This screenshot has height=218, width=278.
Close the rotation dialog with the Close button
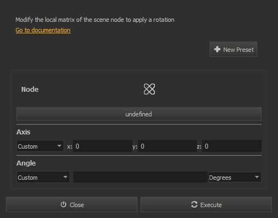click(72, 204)
